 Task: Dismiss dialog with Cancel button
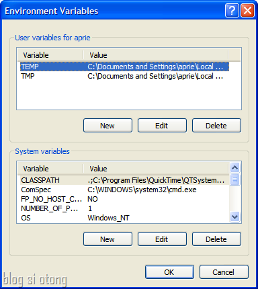224,272
